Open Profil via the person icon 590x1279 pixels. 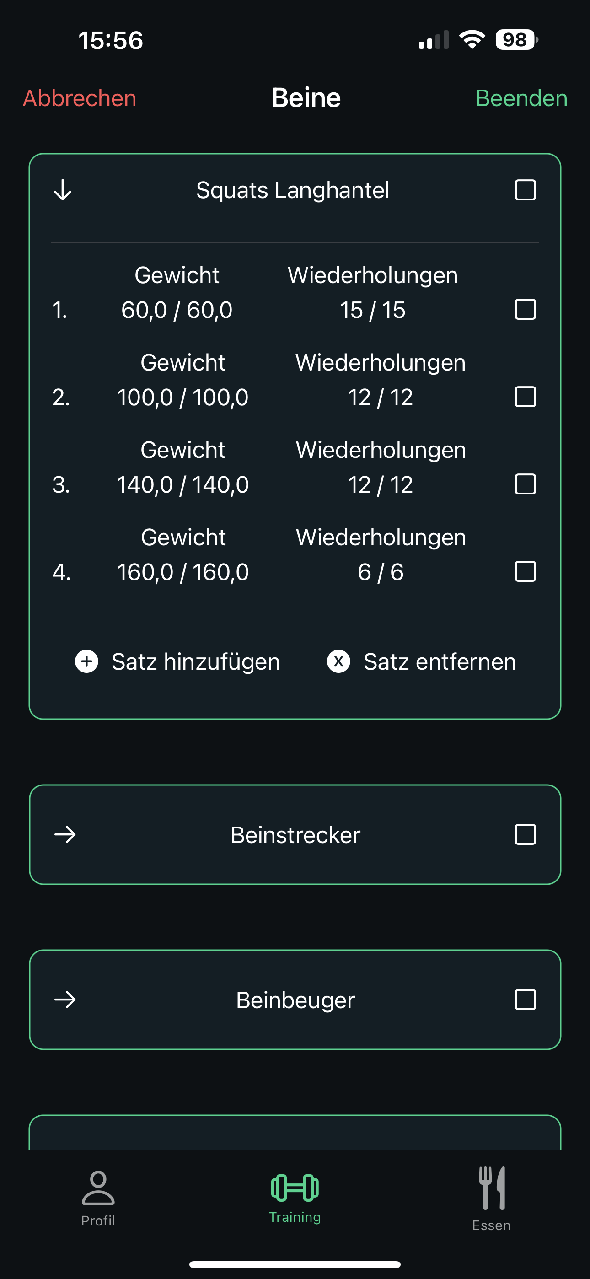[x=98, y=1188]
